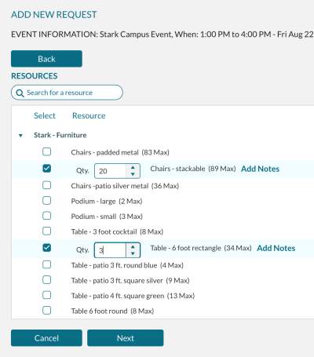The image size is (314, 357).
Task: Uncheck the Chairs - stackable checkbox
Action: tap(46, 169)
